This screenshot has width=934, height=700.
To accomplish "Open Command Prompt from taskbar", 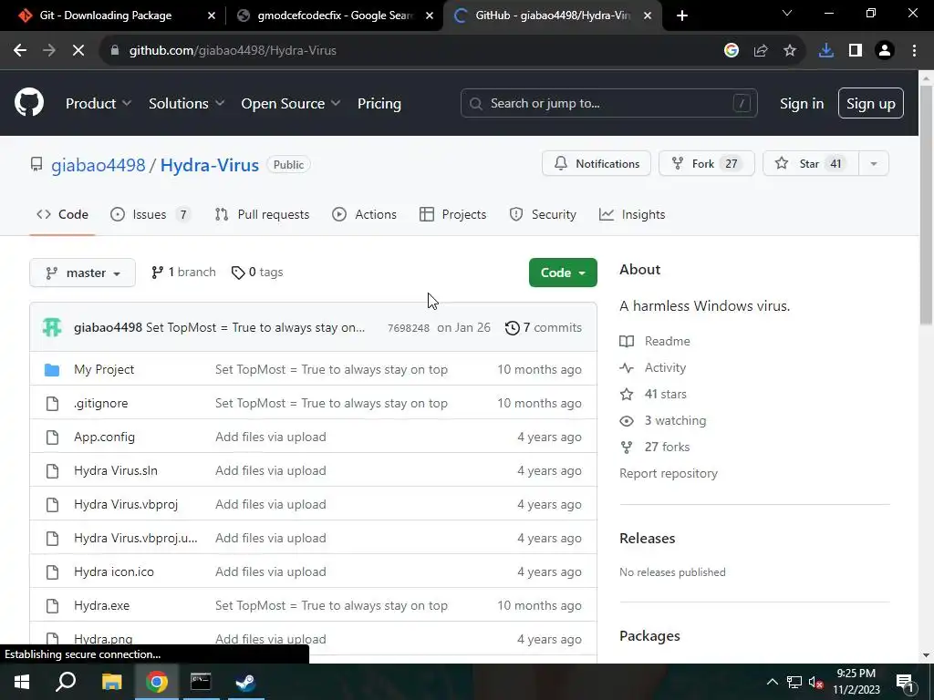I will tap(201, 682).
